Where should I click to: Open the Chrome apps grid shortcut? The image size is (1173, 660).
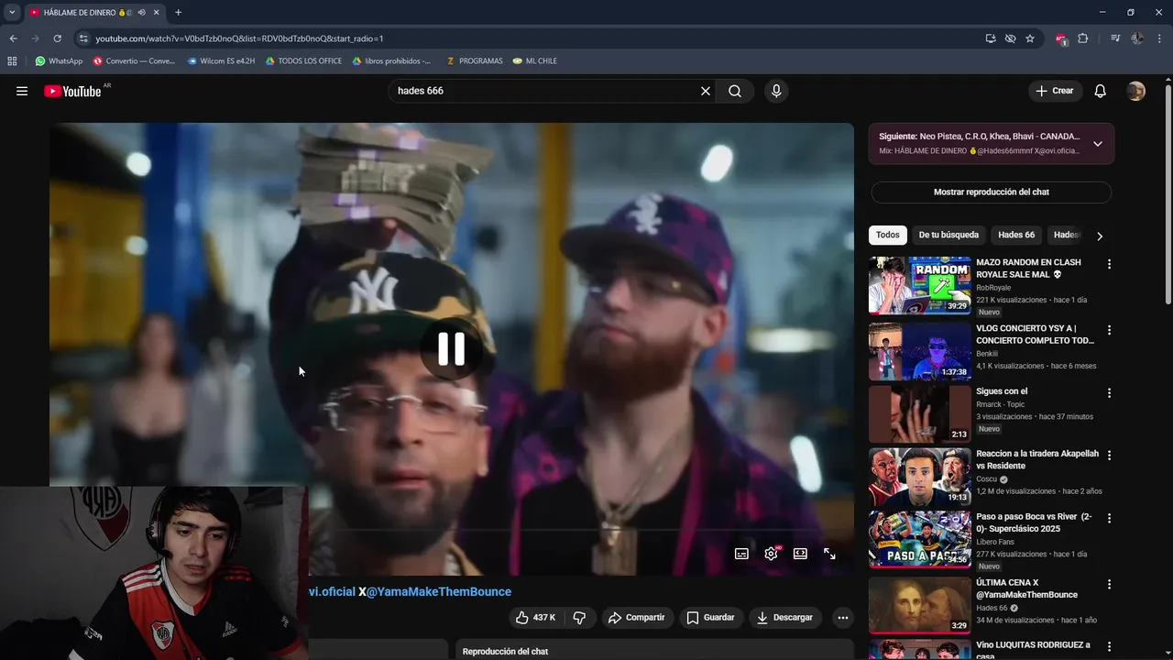point(12,61)
